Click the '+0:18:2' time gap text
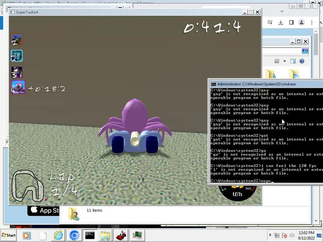Viewport: 323px width, 242px height. click(x=47, y=89)
